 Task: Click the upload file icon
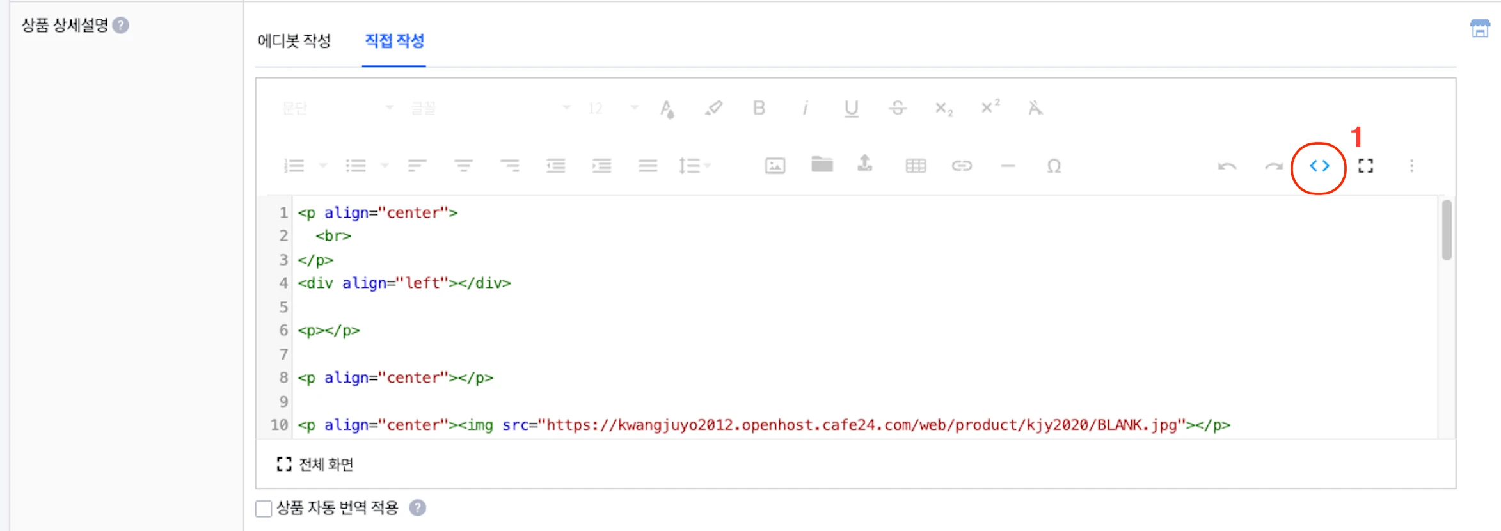864,164
